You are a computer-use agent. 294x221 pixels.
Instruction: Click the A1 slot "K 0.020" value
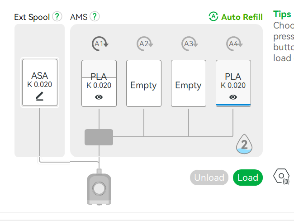point(99,86)
